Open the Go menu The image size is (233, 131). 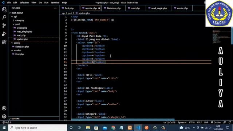[x=40, y=3]
